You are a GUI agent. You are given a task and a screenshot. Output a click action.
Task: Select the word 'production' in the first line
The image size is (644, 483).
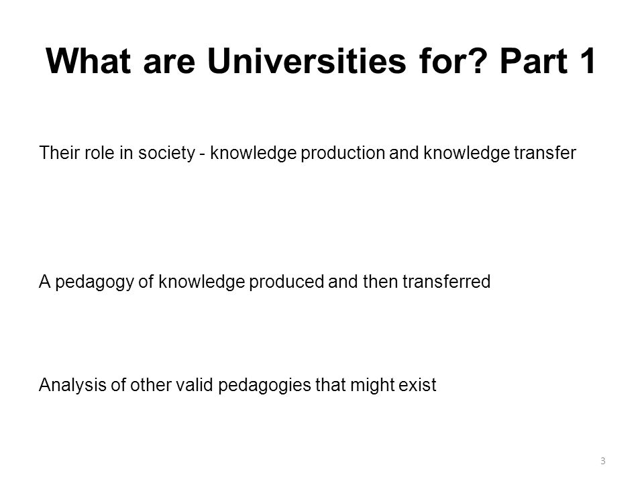343,154
